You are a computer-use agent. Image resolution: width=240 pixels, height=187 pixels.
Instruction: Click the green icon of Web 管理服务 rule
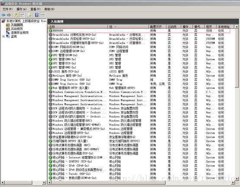(x=51, y=88)
